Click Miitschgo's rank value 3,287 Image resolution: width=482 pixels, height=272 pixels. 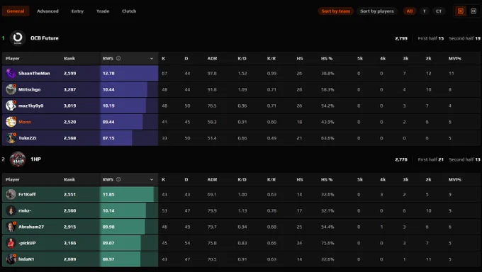tap(69, 89)
